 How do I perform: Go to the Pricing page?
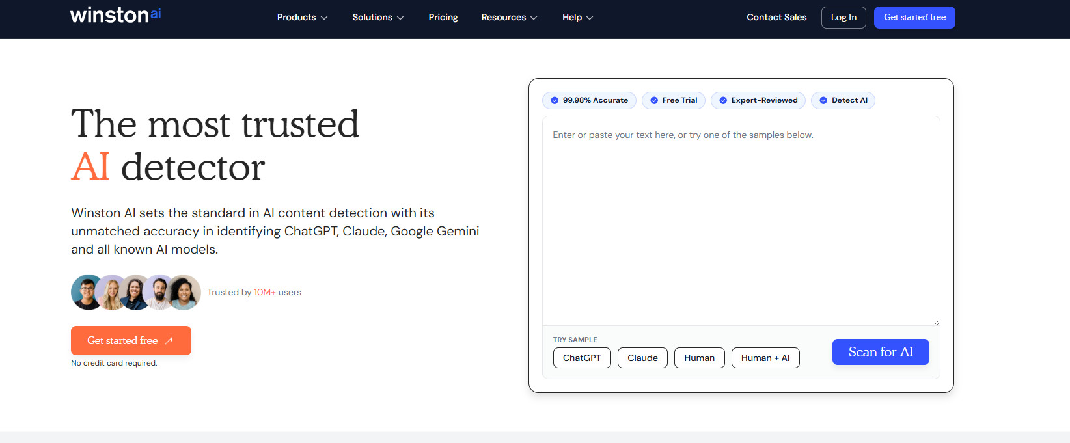click(443, 18)
